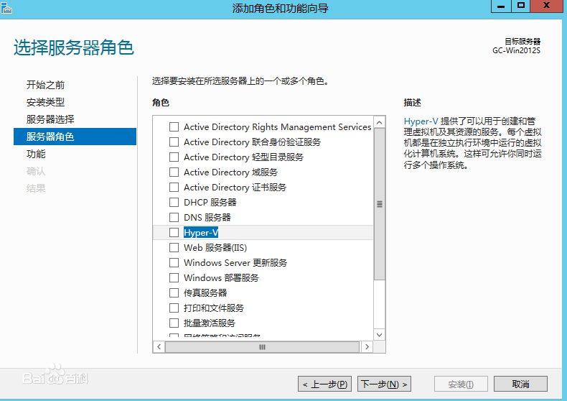Go to 安装类型 step in sidebar
Screen dimensions: 567x401
46,102
